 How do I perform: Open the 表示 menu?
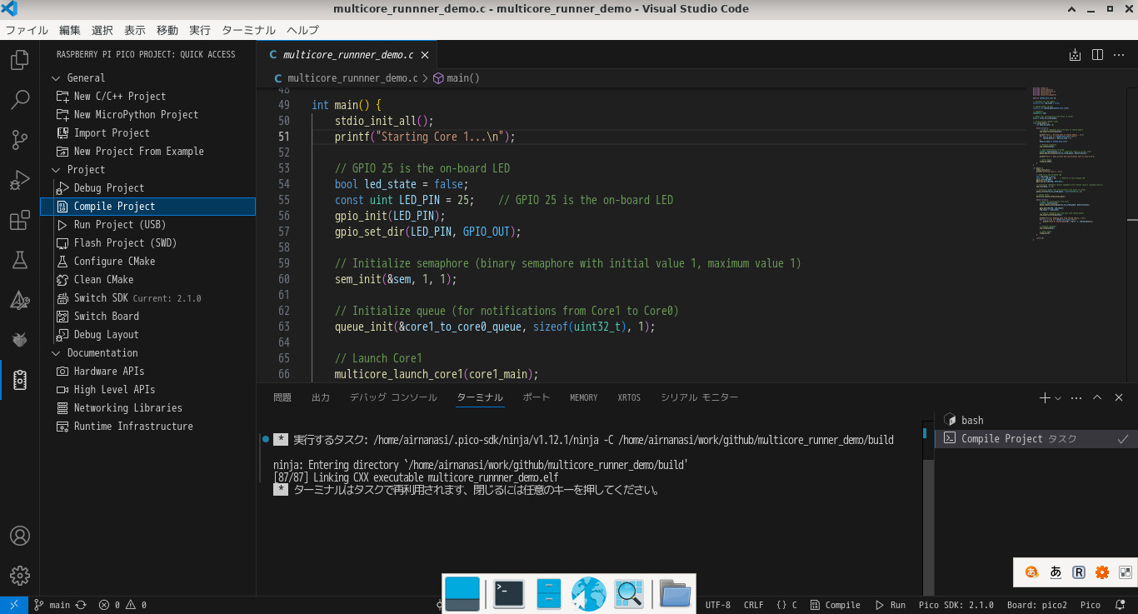[135, 30]
